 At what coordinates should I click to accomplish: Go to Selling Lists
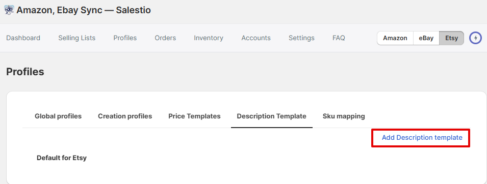(x=76, y=38)
